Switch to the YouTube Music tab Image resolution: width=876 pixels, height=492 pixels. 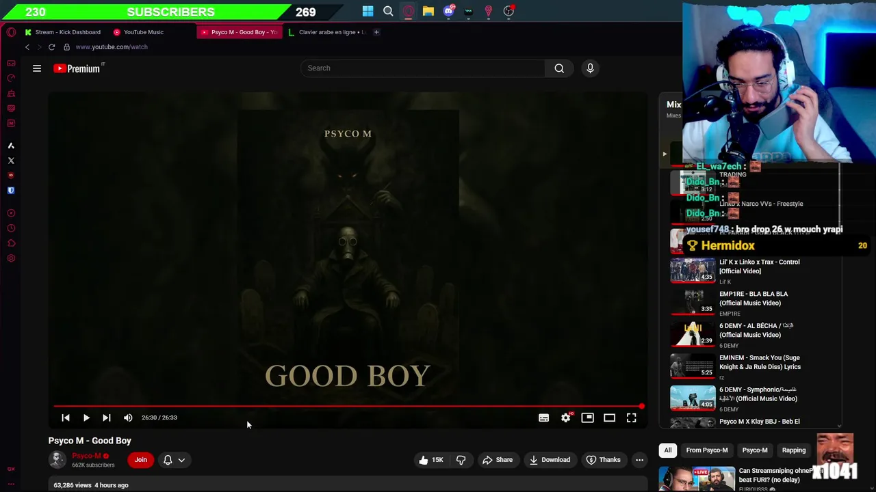(x=139, y=32)
